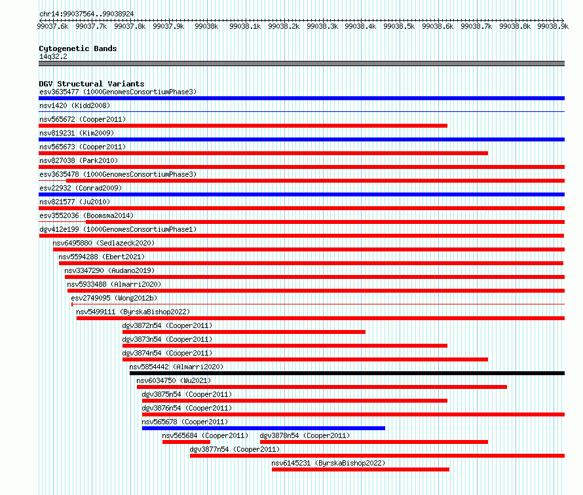This screenshot has width=583, height=495.
Task: Select dgv3877n54 (Cooper2011) label
Action: (x=235, y=449)
